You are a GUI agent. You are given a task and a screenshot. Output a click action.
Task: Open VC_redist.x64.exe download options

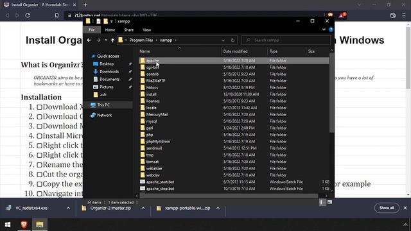69,208
